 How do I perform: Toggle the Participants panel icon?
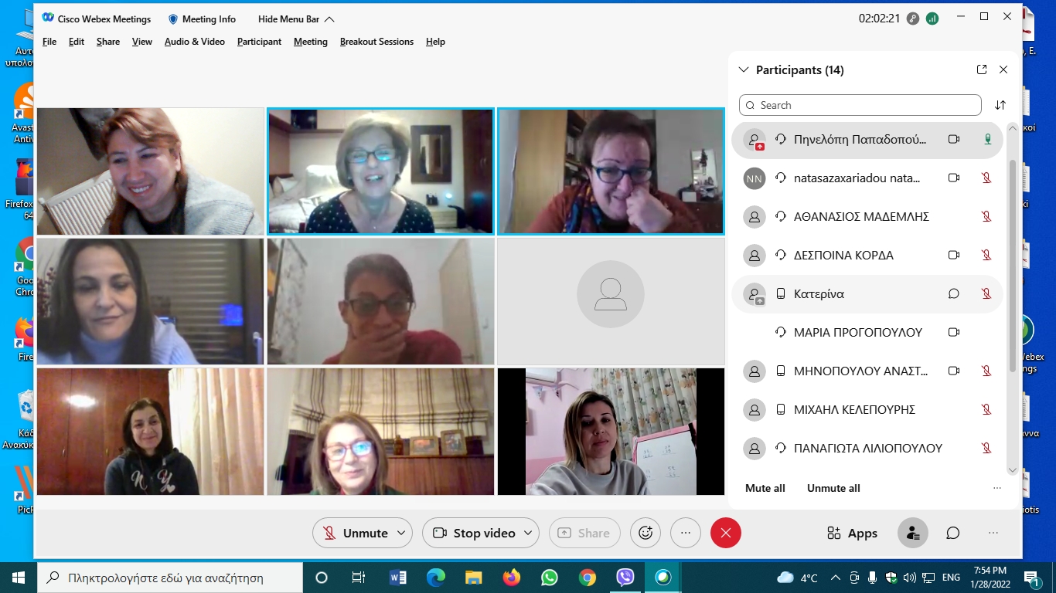912,533
